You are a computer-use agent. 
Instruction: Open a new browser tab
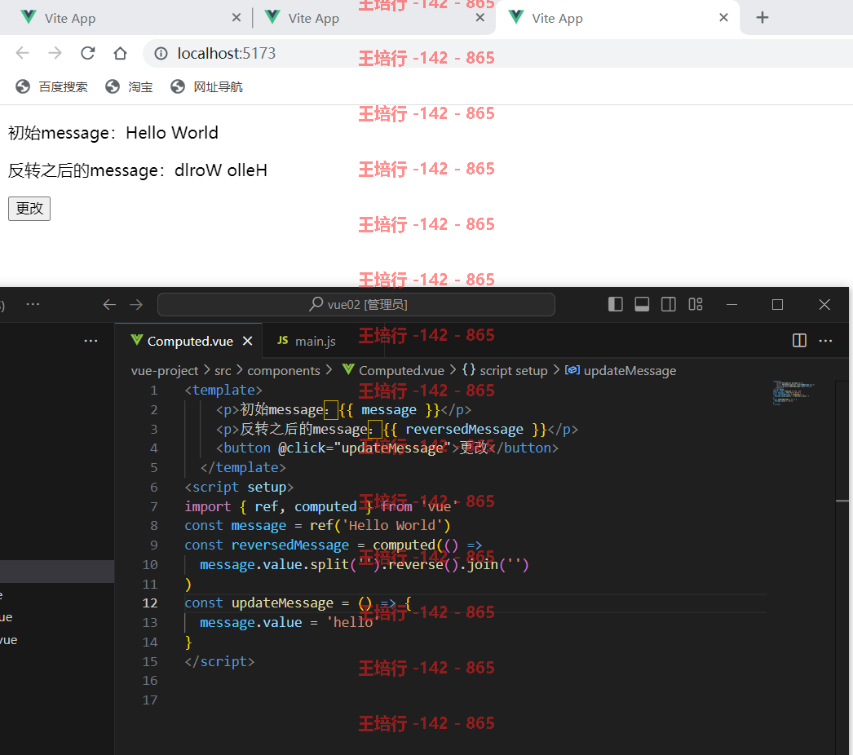[x=762, y=17]
